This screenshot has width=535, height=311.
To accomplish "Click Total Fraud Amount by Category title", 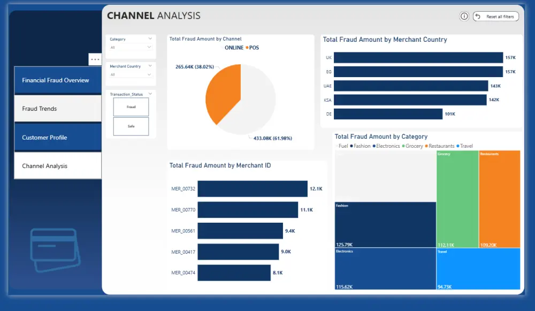I will click(381, 136).
